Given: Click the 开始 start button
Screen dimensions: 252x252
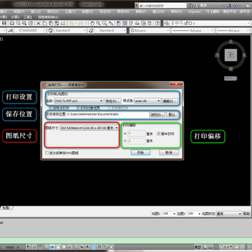Looking at the screenshot, I should click(141, 153).
